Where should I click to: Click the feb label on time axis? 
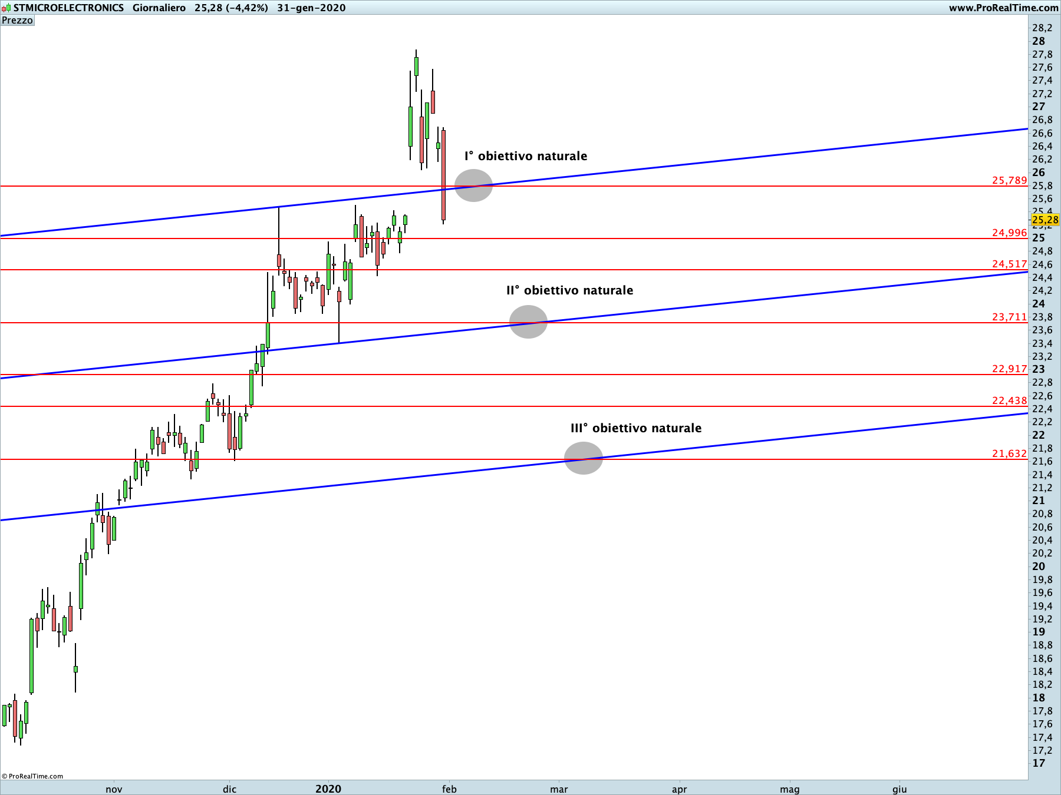449,789
